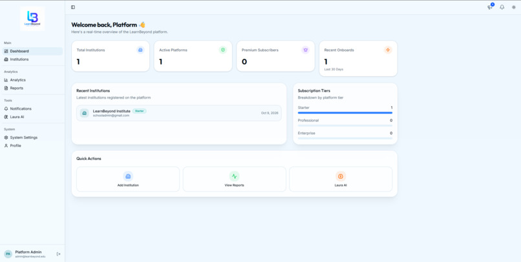Click the Platform Admin name
Screen dimensions: 521x262
click(28, 252)
